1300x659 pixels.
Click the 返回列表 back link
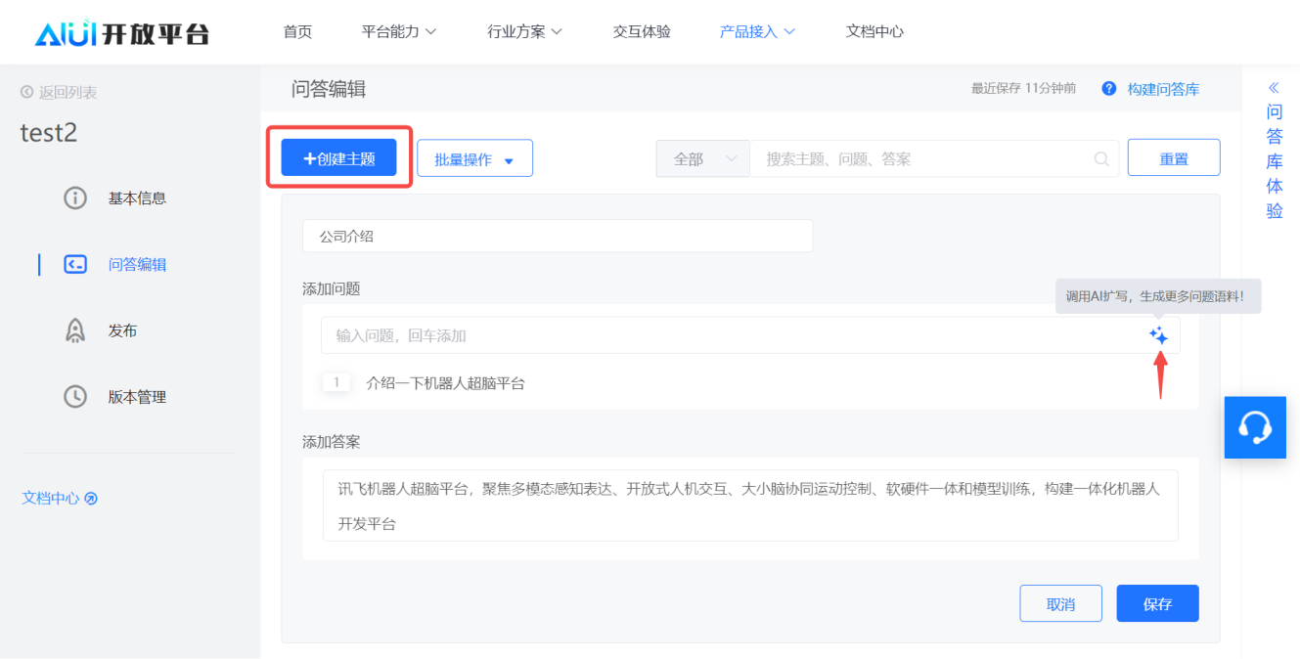coord(59,92)
